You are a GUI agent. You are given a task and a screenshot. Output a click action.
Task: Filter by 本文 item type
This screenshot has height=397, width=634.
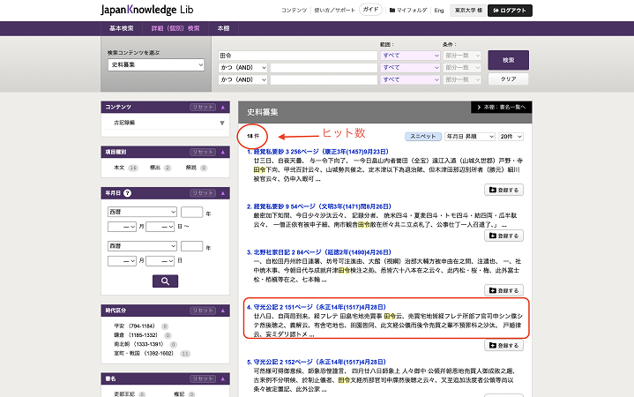[119, 167]
